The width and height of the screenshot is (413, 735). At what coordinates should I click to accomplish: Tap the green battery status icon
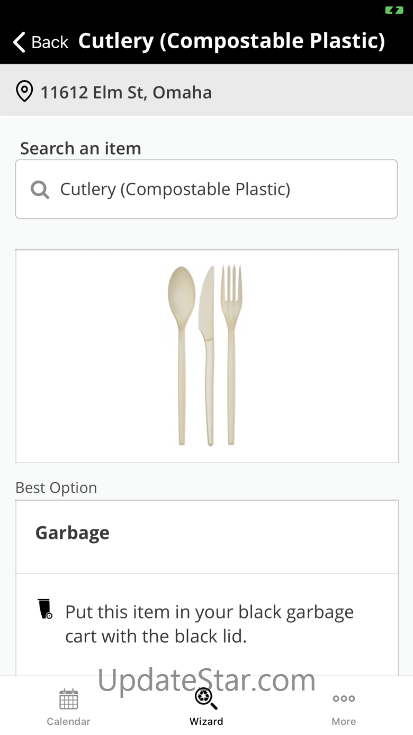click(x=394, y=10)
